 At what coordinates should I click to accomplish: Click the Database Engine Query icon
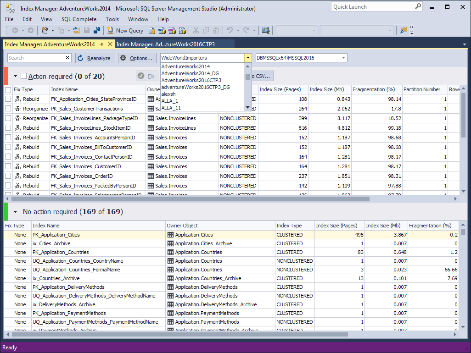[152, 30]
